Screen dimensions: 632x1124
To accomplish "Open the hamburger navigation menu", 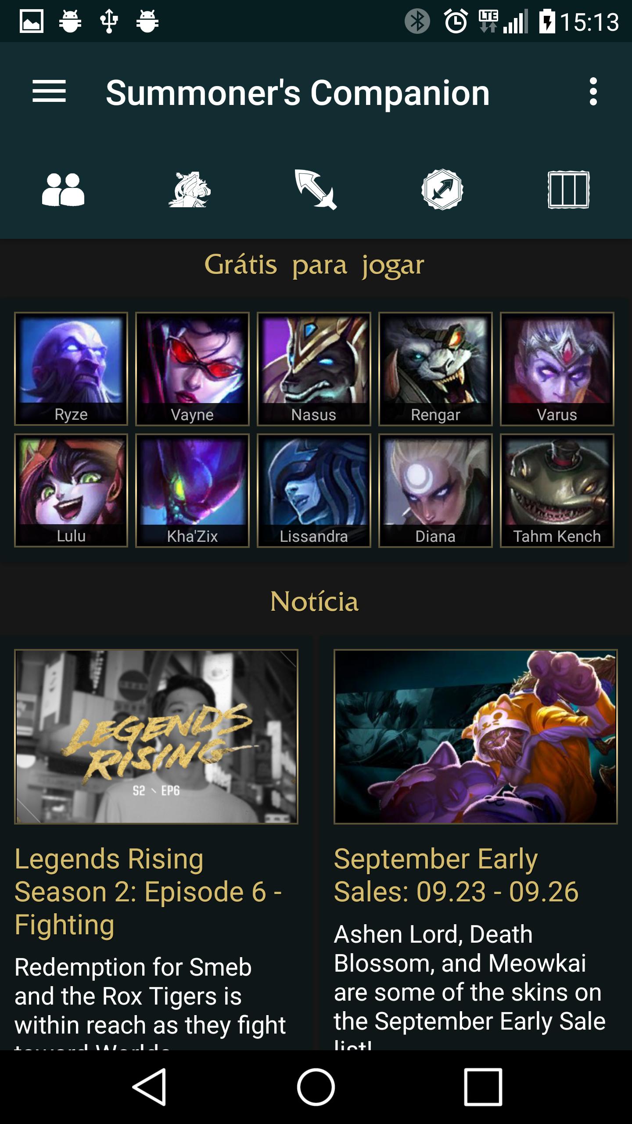I will point(49,91).
